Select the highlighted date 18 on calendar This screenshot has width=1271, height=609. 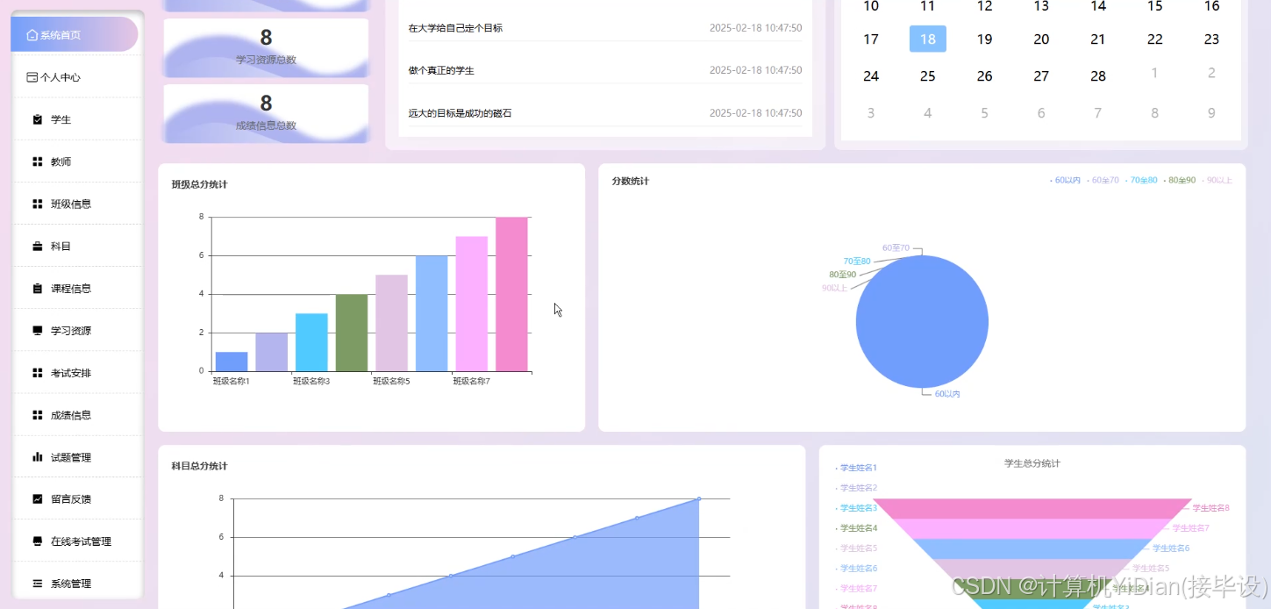pyautogui.click(x=928, y=39)
